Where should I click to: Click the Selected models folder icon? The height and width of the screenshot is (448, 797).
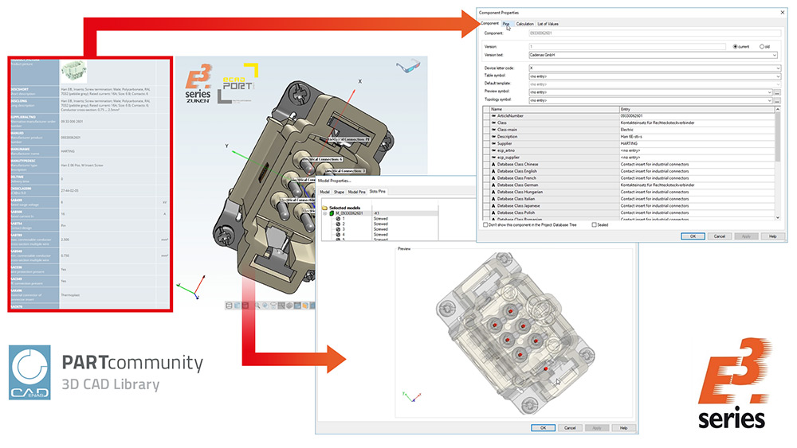click(324, 207)
